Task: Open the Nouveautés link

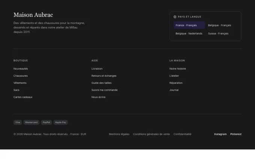Action: point(21,68)
